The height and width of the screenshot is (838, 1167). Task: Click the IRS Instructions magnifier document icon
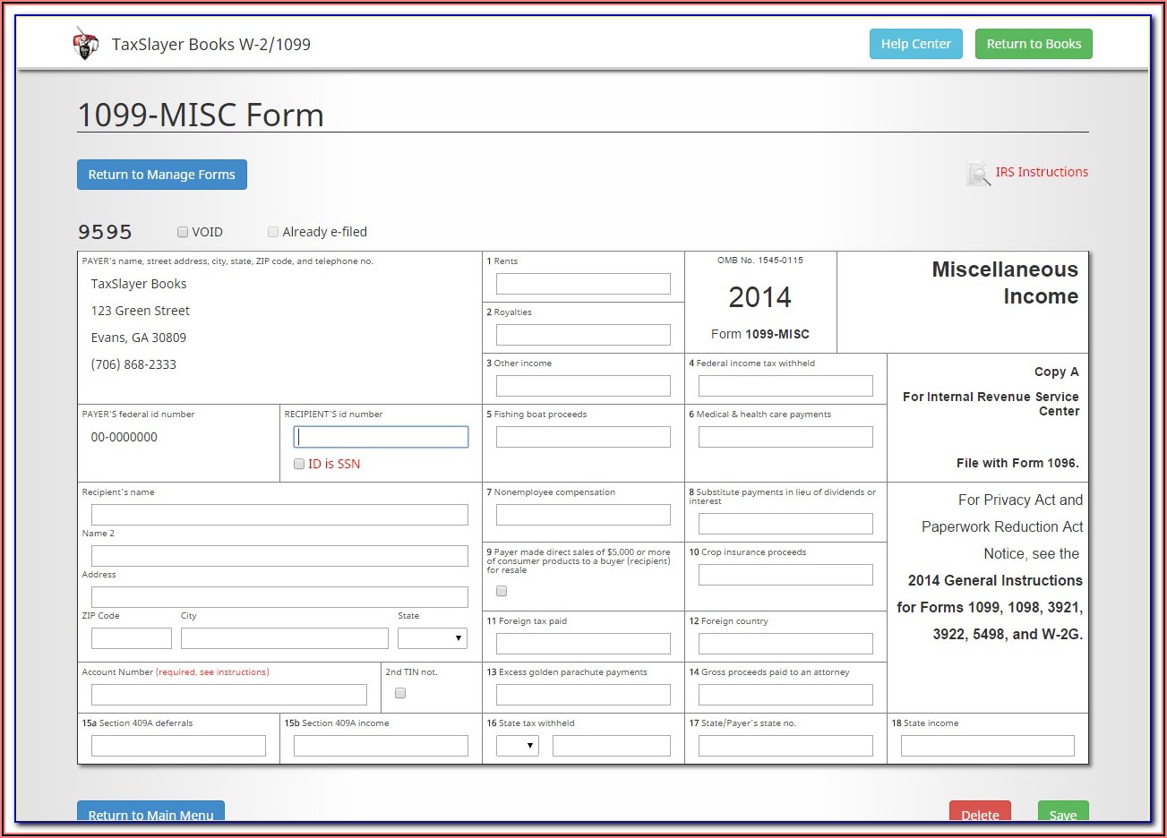[x=978, y=173]
